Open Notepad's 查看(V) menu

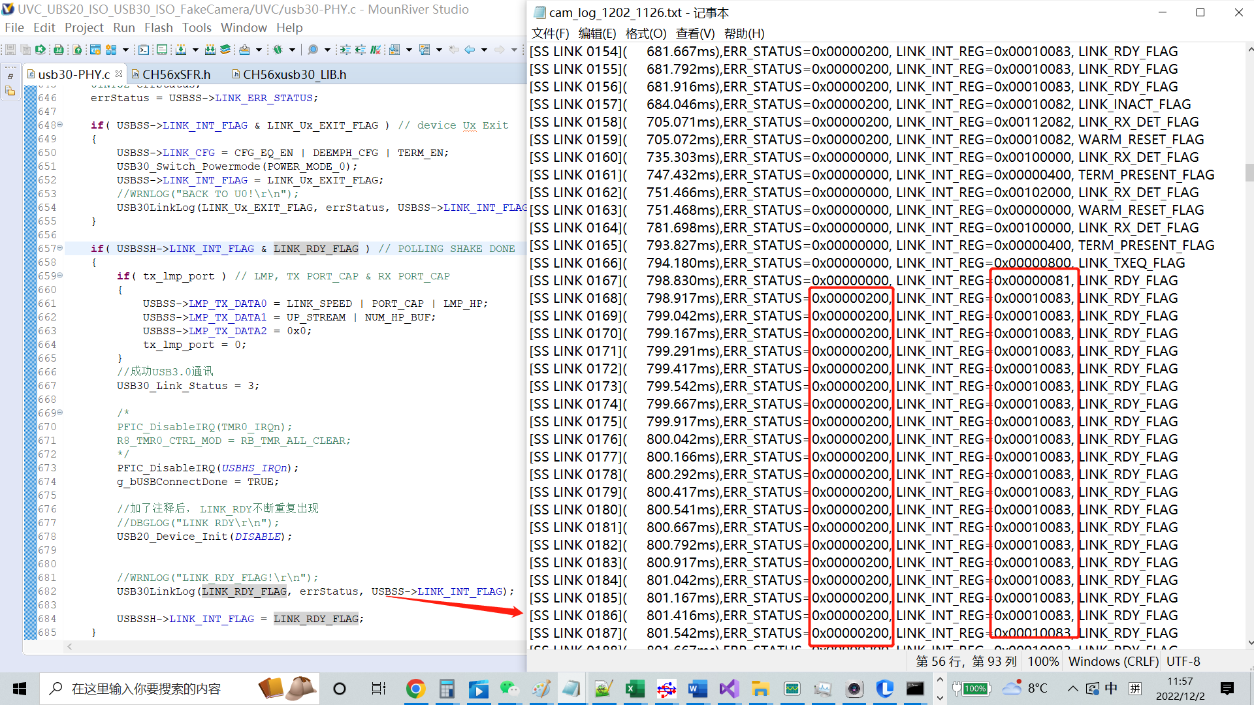pyautogui.click(x=695, y=33)
